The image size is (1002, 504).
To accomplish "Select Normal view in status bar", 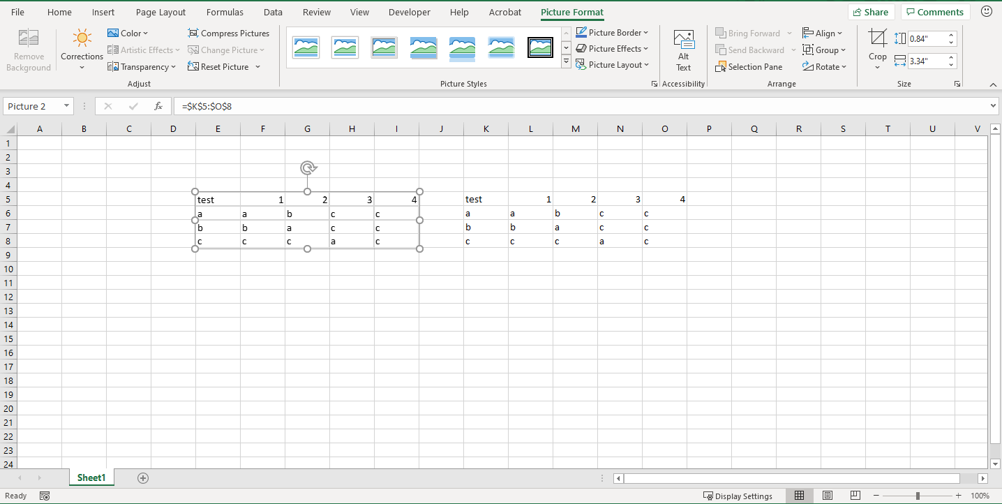I will point(800,496).
